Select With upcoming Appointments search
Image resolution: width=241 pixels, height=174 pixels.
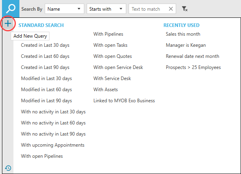coord(53,145)
